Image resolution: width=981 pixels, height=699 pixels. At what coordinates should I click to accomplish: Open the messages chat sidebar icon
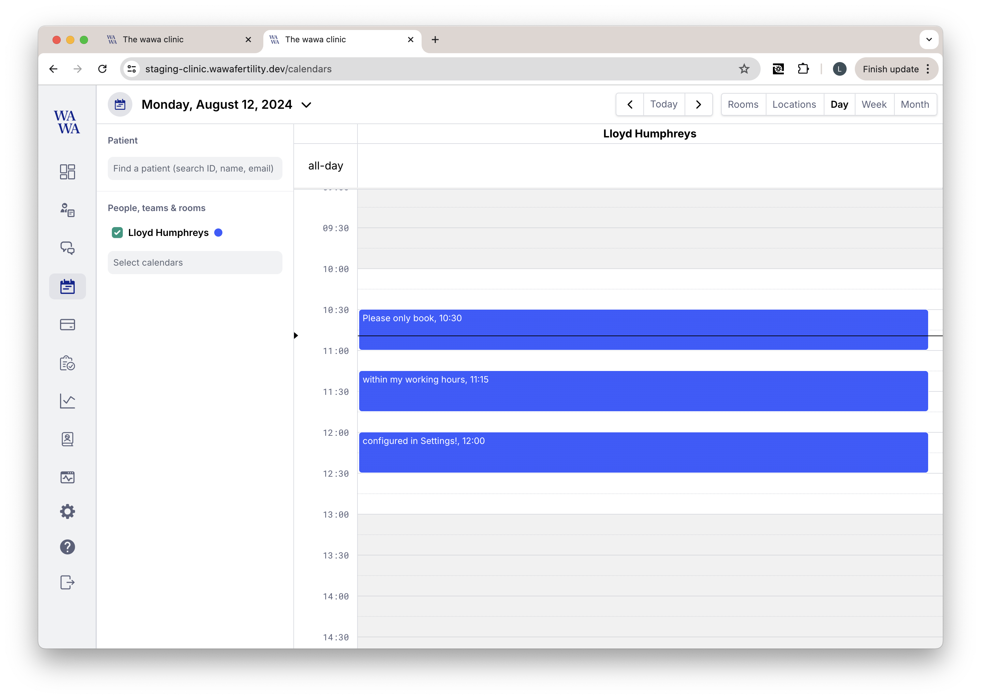click(x=67, y=248)
